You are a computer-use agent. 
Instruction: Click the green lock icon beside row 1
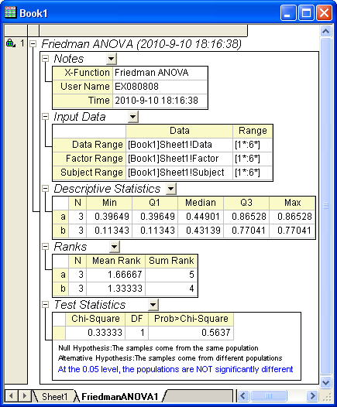point(10,43)
